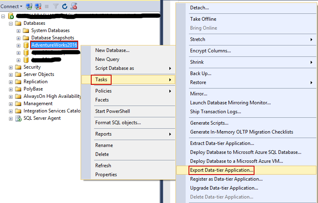Click the Filter funnel icon
Image resolution: width=318 pixels, height=203 pixels.
[x=56, y=6]
